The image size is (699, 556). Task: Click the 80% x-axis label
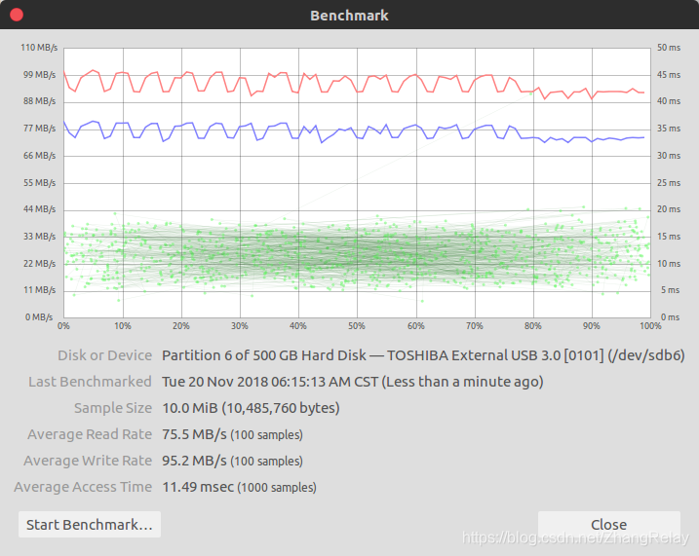tap(532, 326)
